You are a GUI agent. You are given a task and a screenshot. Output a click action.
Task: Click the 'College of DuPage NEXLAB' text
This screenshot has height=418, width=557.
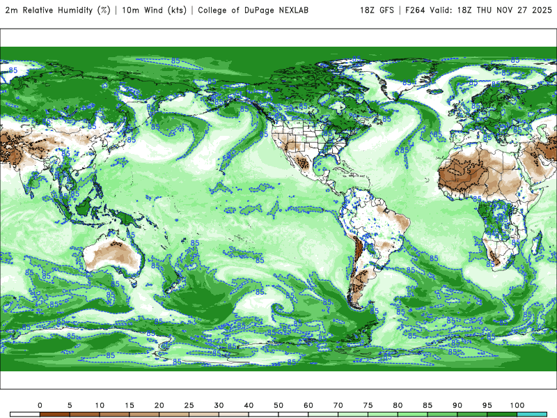coord(253,10)
